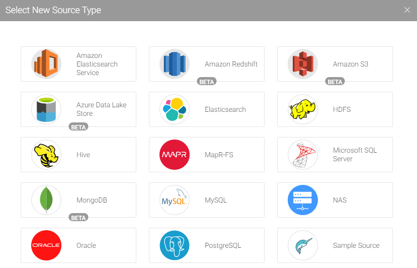The width and height of the screenshot is (417, 268).
Task: Choose the Amazon S3 bucket icon
Action: [x=303, y=64]
